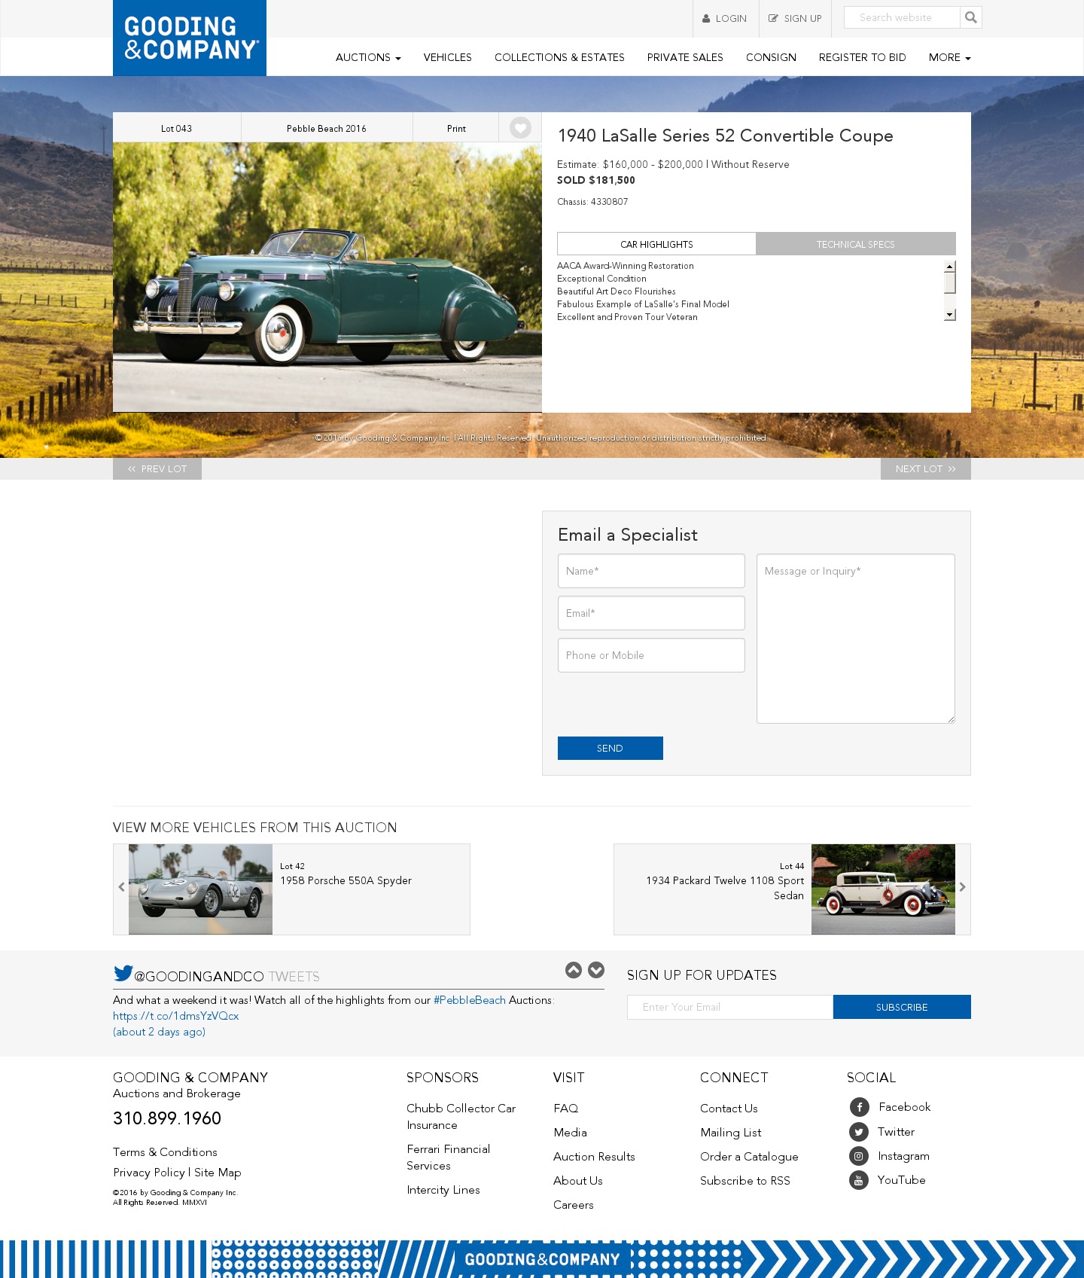Click the highlights scrollbar thumb
This screenshot has height=1278, width=1084.
click(950, 282)
